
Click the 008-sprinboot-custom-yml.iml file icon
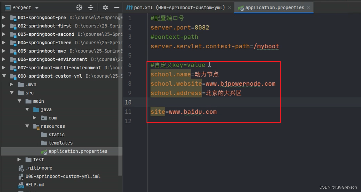(21, 177)
